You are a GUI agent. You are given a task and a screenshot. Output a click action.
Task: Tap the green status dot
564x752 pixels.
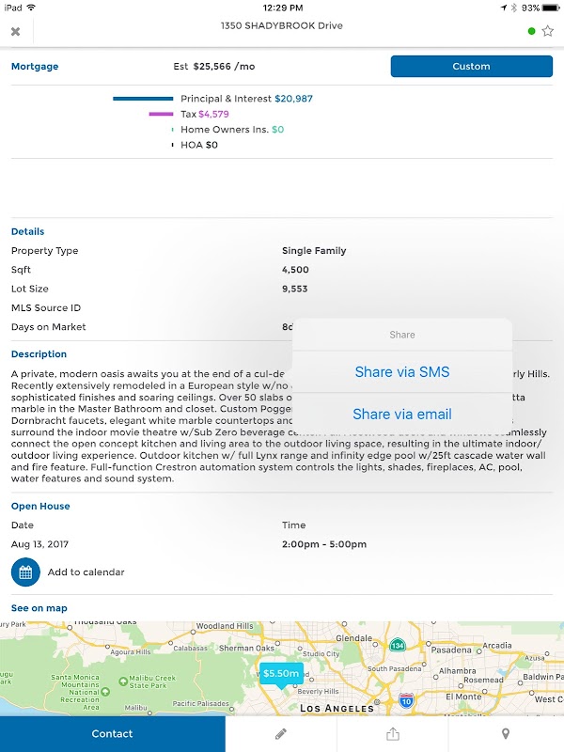532,31
